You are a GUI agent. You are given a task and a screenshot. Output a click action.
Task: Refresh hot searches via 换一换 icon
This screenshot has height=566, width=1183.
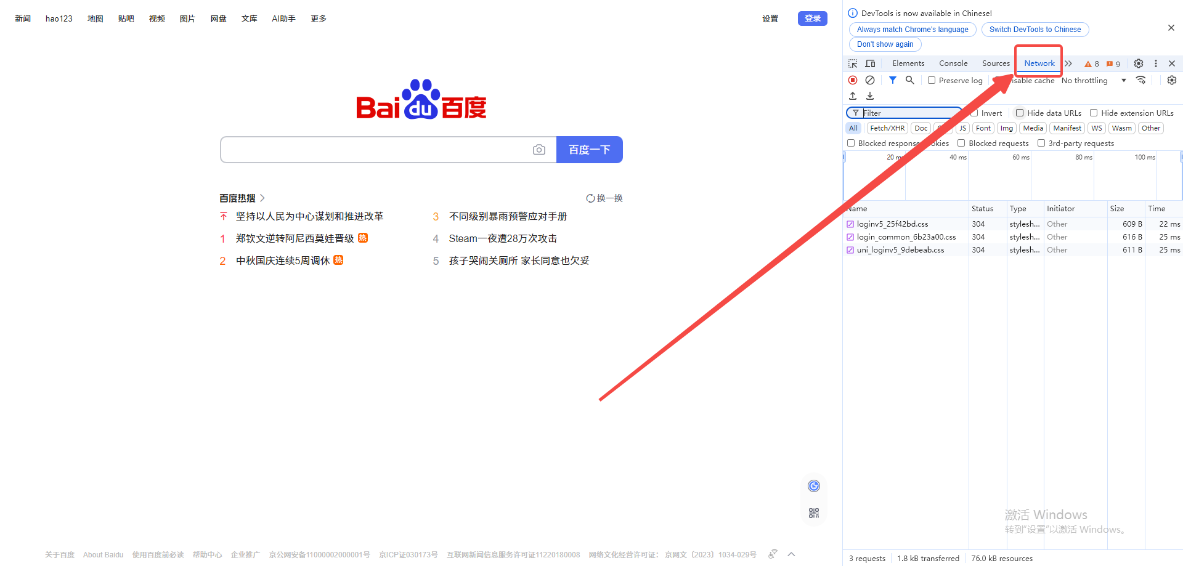pos(590,198)
